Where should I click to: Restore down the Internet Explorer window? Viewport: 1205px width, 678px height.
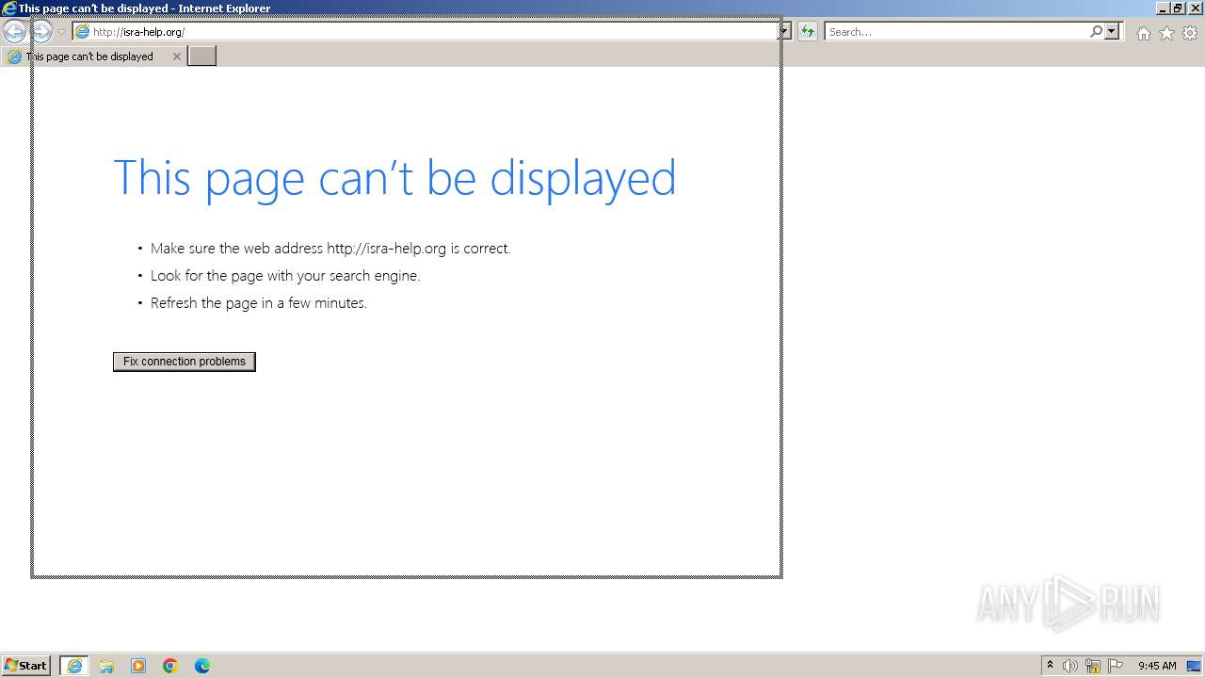[1178, 8]
